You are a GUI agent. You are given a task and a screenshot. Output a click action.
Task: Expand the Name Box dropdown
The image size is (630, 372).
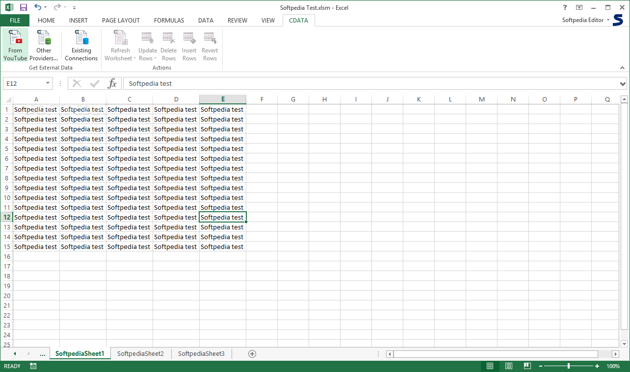pos(48,83)
